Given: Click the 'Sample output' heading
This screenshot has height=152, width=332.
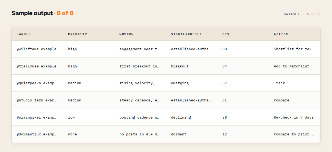Looking at the screenshot, I should 32,13.
